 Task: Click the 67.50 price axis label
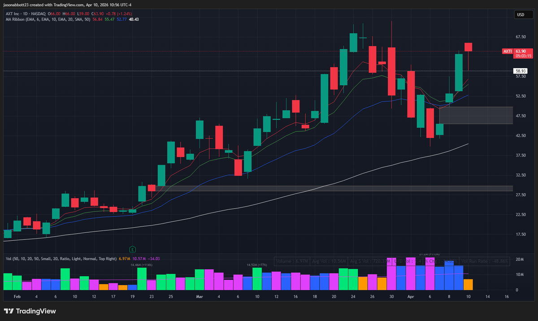[x=521, y=37]
